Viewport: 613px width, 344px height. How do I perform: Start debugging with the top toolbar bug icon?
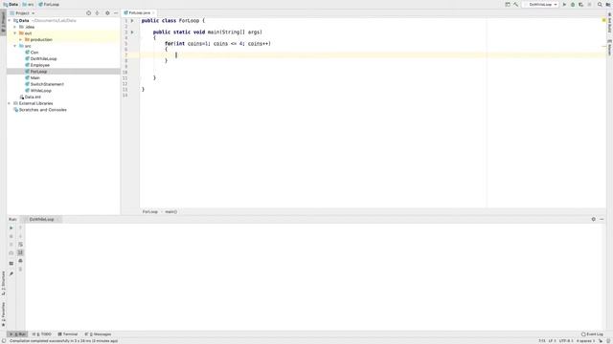pos(573,5)
